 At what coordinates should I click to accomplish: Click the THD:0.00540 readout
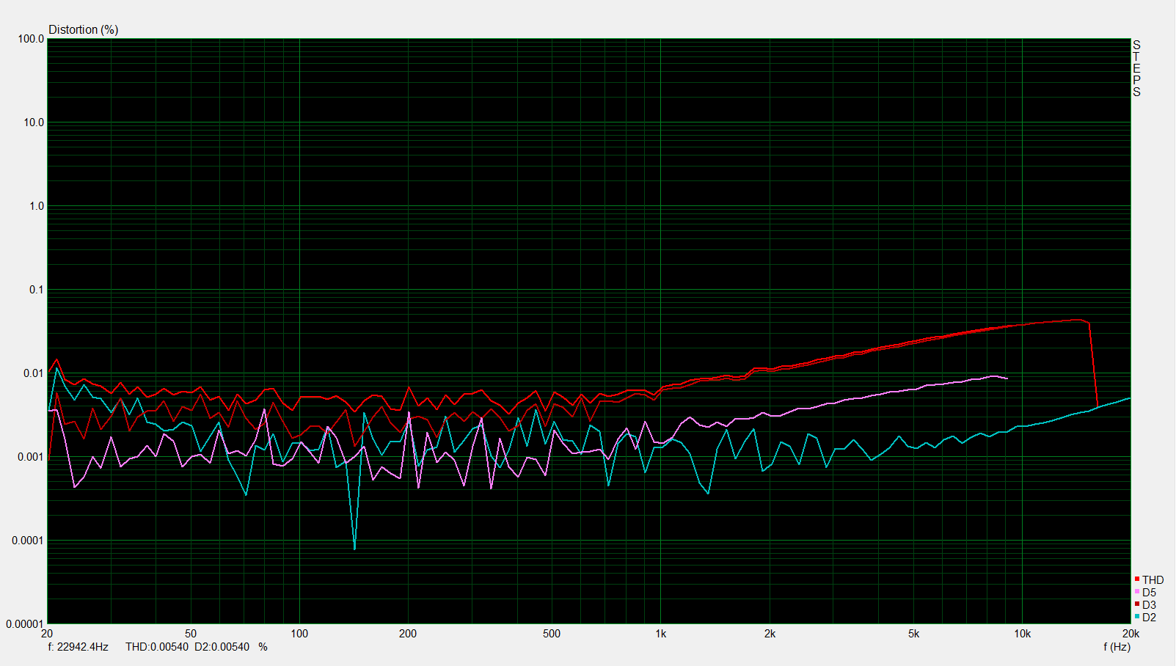(x=157, y=647)
